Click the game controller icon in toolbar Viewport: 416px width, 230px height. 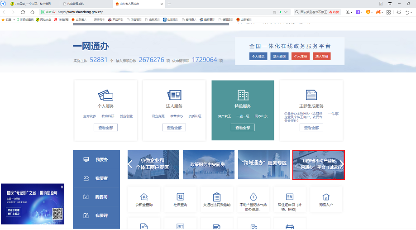(x=378, y=12)
